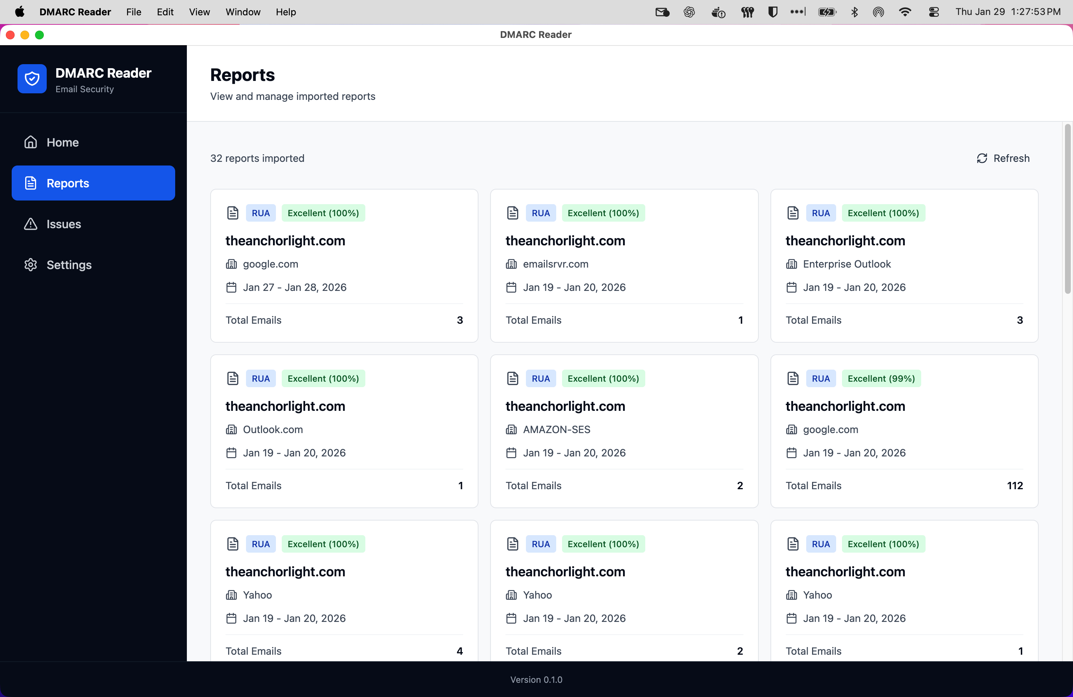1073x697 pixels.
Task: Click the Reports page icon in the sidebar
Action: (x=30, y=183)
